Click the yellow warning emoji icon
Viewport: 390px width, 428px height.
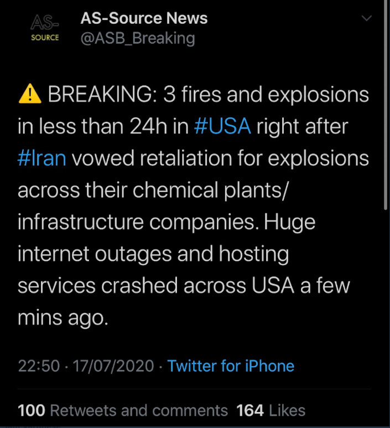(x=30, y=95)
